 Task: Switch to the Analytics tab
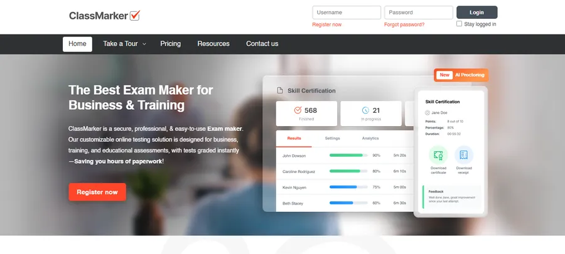(x=370, y=138)
